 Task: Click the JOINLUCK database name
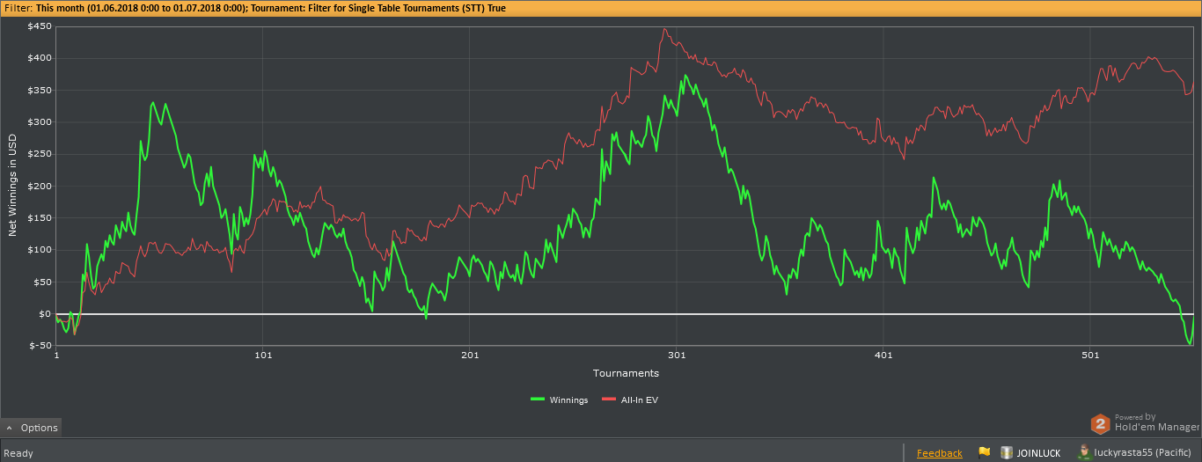click(1038, 453)
